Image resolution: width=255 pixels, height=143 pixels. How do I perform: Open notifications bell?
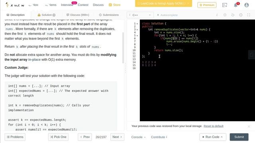235,5
